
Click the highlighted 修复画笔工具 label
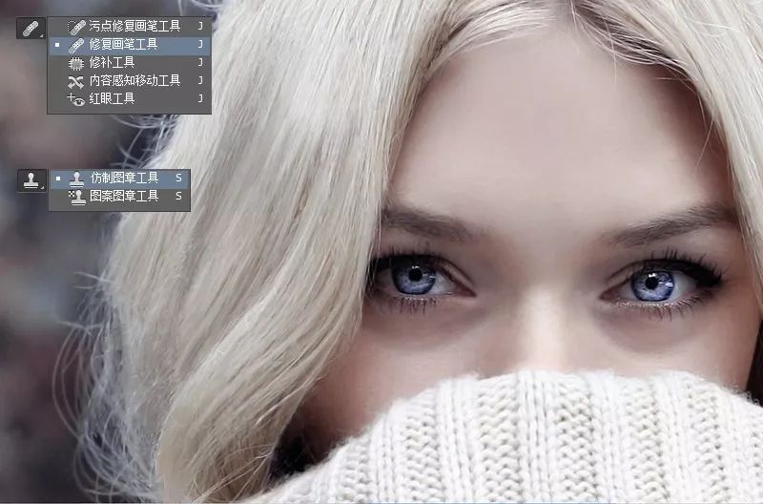pos(124,44)
